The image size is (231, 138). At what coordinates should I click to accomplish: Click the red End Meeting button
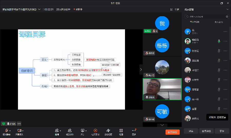[x=172, y=132]
